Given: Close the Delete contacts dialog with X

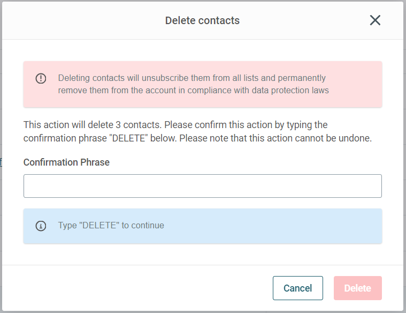Looking at the screenshot, I should point(375,20).
